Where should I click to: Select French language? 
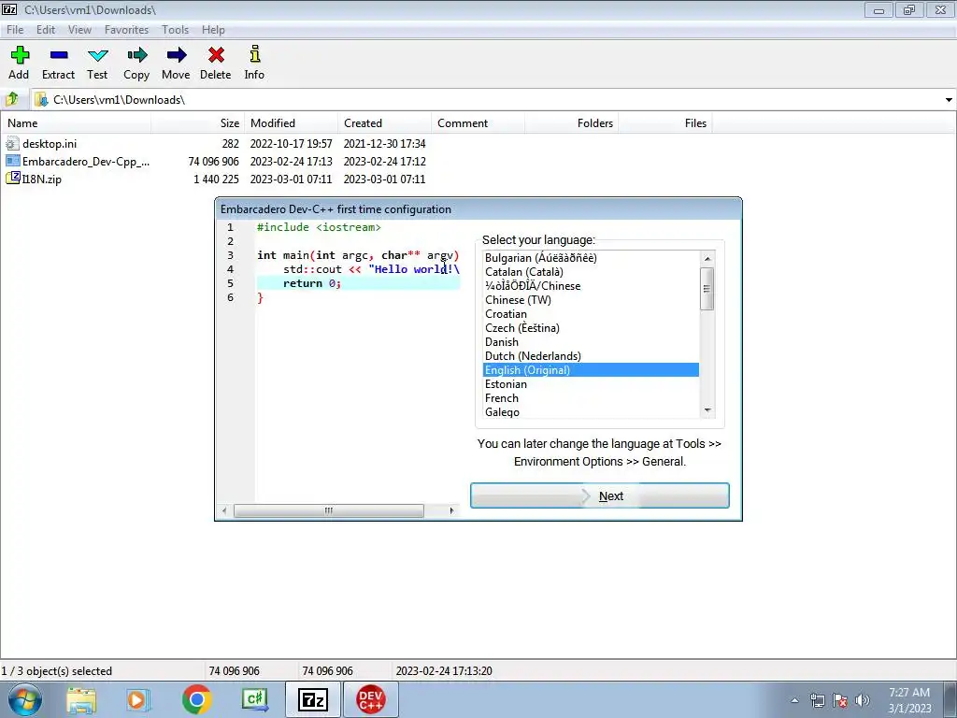coord(591,398)
